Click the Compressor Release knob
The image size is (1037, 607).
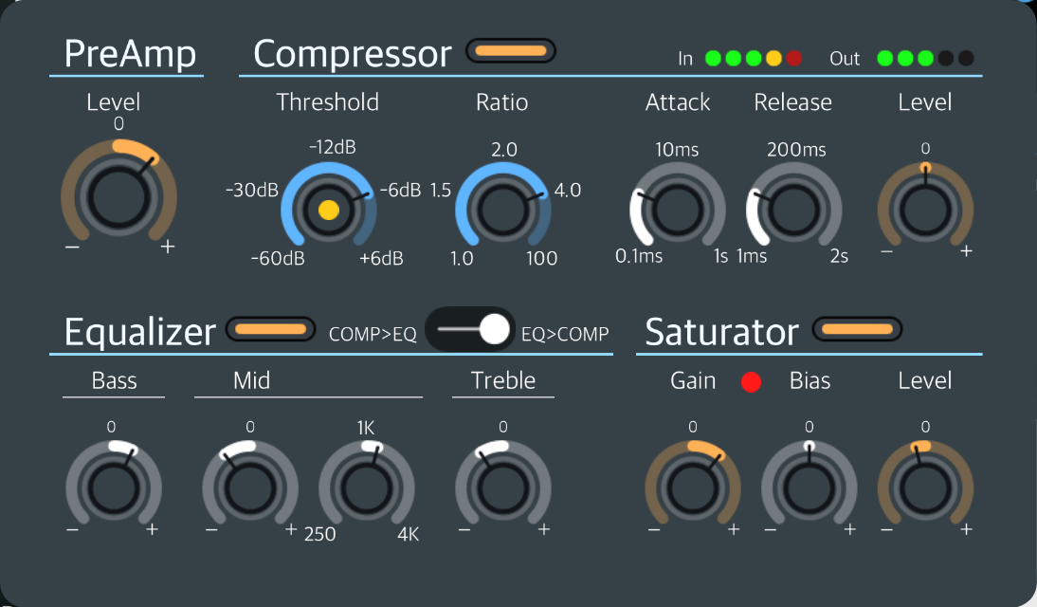pyautogui.click(x=793, y=210)
